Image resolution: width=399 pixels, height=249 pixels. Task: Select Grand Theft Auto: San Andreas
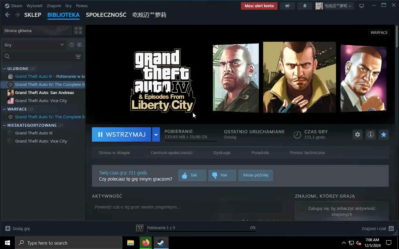(43, 92)
